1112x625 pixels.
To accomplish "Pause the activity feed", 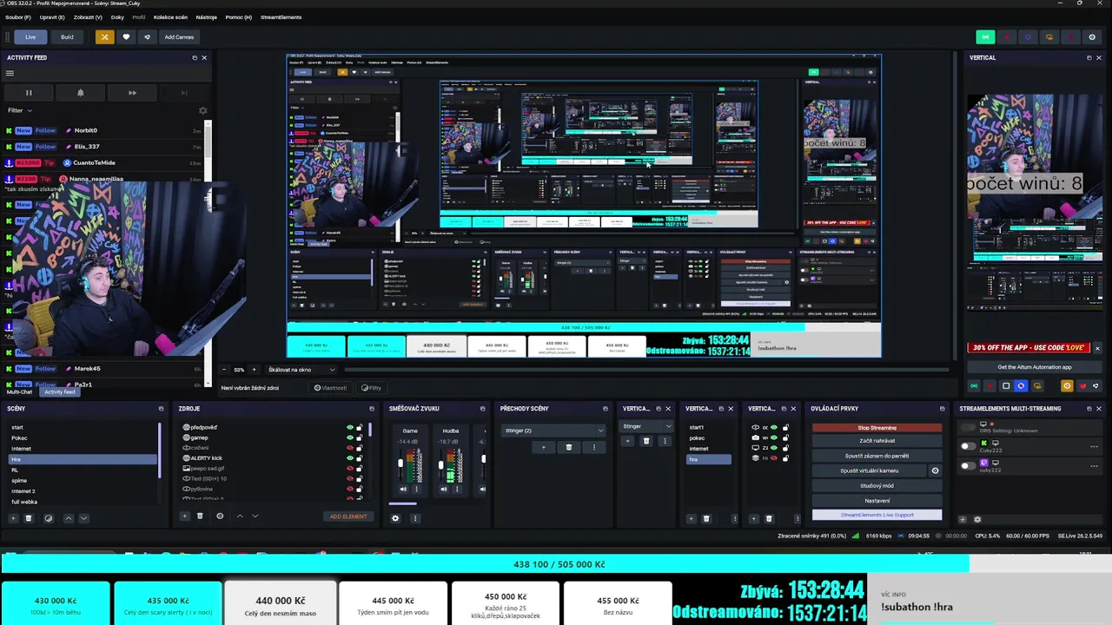I will pos(29,93).
